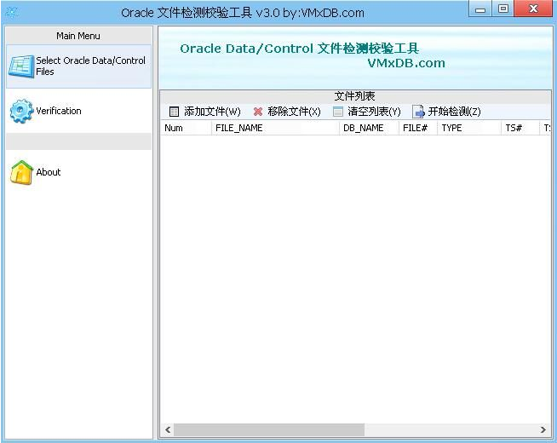Click the start detection (开始检测) icon

pyautogui.click(x=418, y=112)
